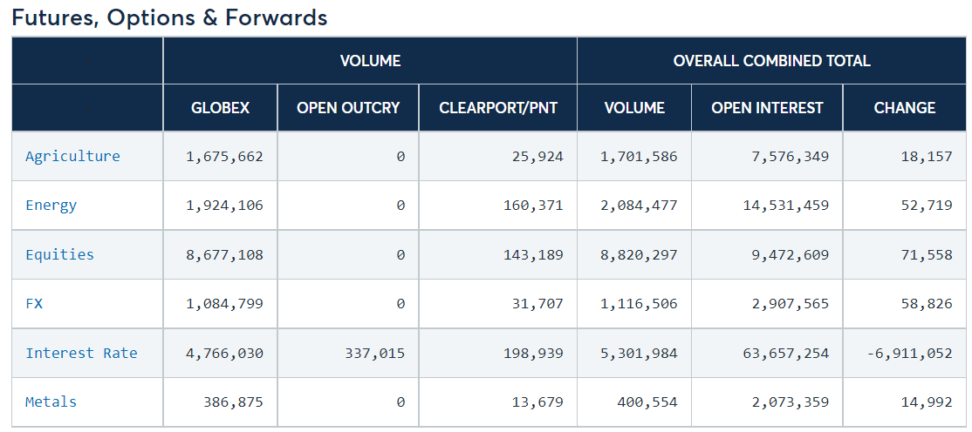
Task: Click the OPEN INTEREST column header
Action: [x=768, y=108]
